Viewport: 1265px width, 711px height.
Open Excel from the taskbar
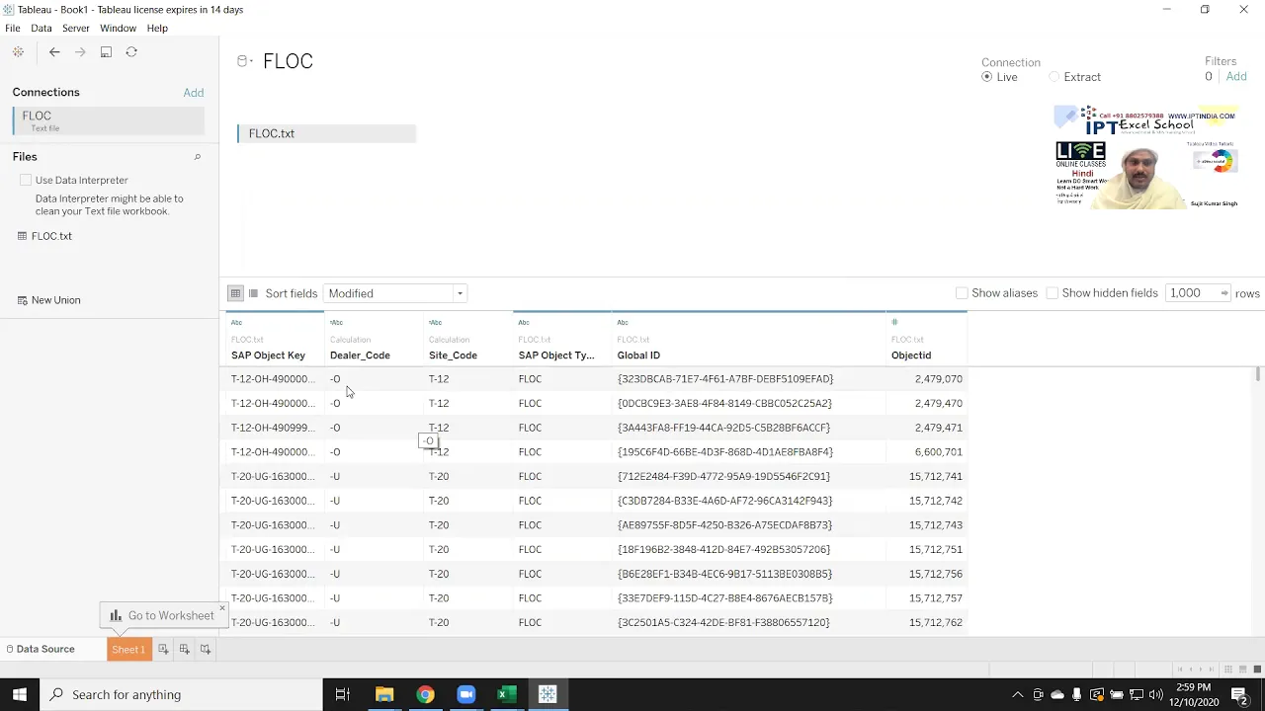(x=506, y=694)
